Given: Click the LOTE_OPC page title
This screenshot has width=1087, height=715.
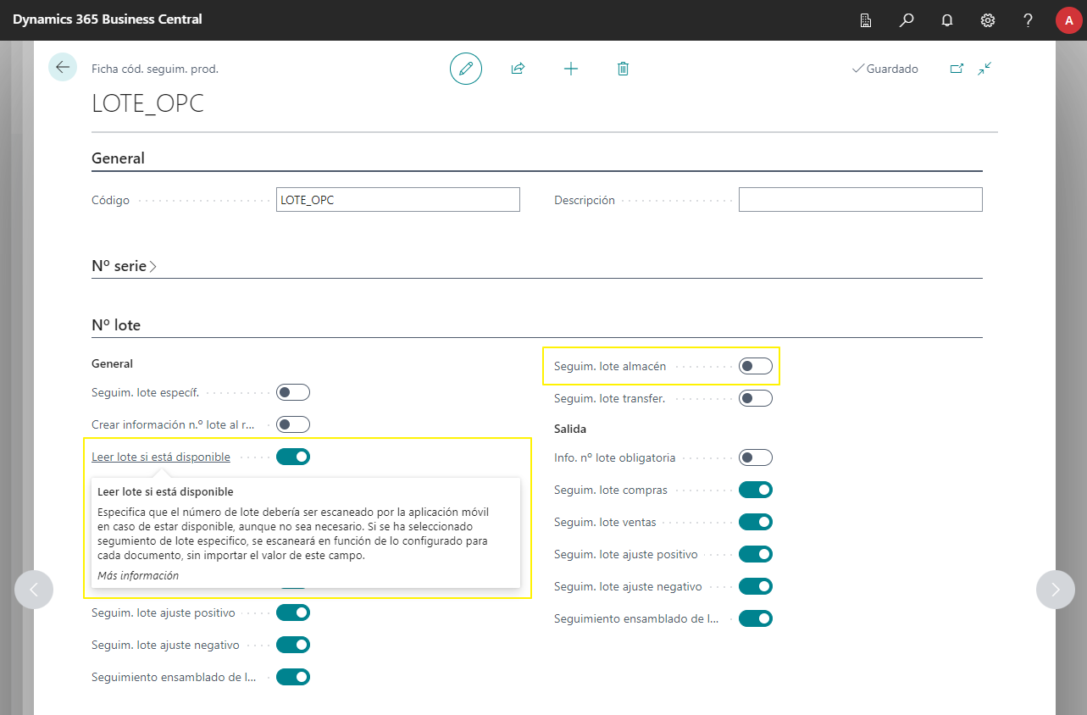Looking at the screenshot, I should [x=147, y=103].
